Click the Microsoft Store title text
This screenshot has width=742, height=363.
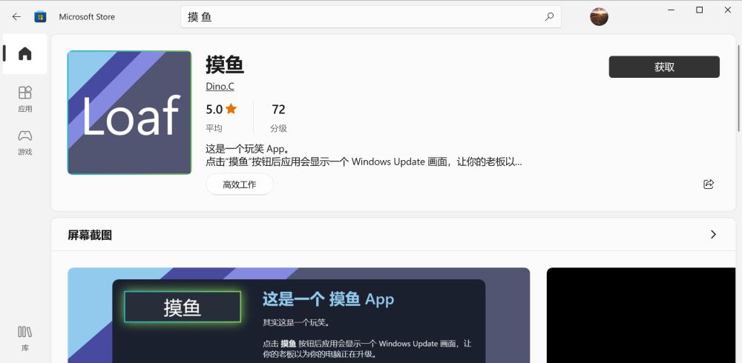87,17
